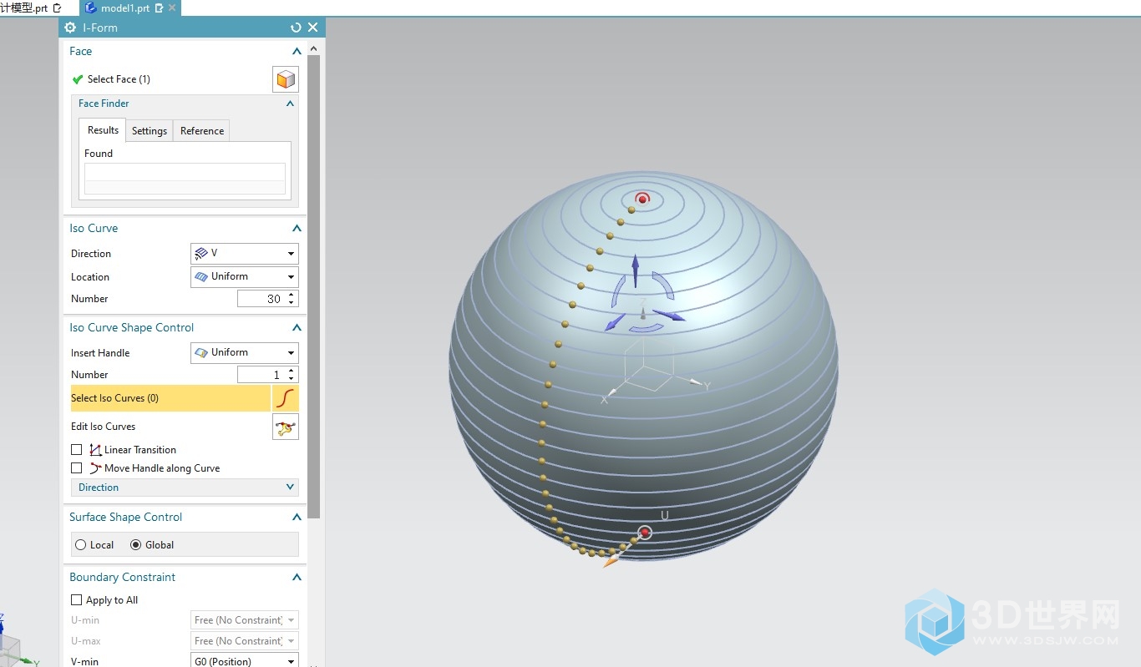The height and width of the screenshot is (667, 1141).
Task: Open the Insert Handle dropdown
Action: tap(244, 352)
